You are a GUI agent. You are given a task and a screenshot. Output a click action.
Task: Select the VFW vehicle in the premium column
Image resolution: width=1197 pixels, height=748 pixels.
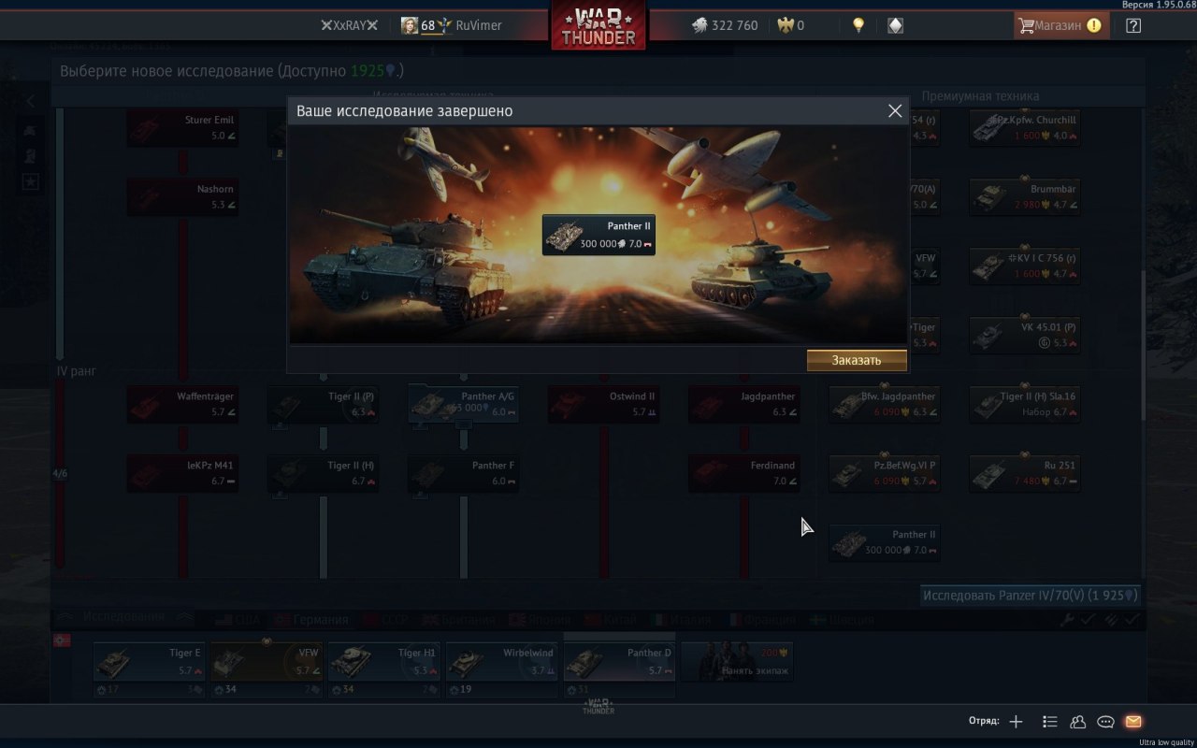924,266
